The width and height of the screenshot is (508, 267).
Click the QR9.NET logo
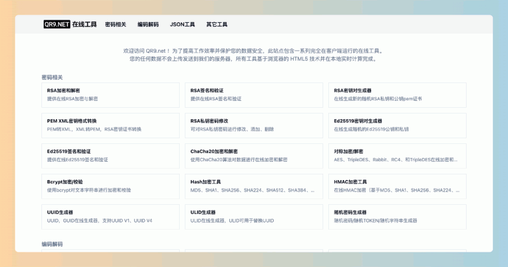pos(57,24)
